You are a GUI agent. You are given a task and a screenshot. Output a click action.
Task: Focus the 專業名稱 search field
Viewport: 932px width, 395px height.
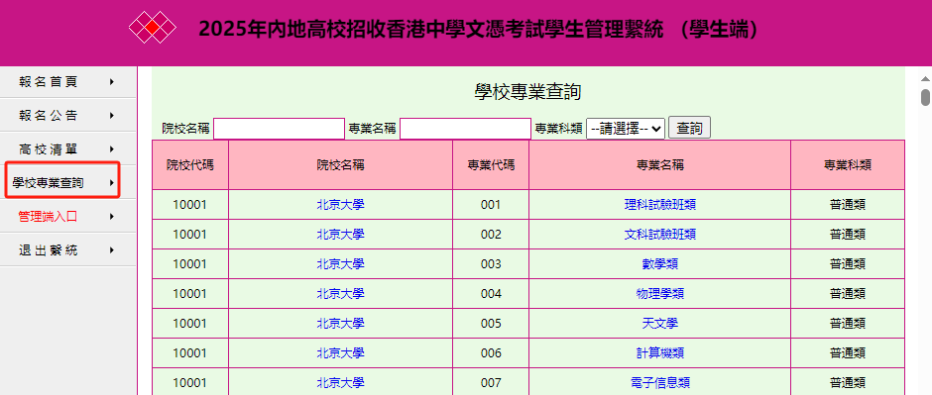point(465,128)
